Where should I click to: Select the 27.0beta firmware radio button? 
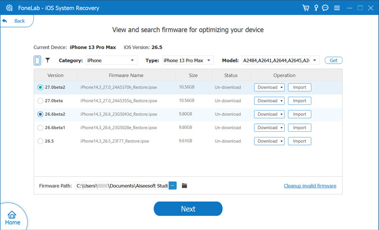pos(40,101)
